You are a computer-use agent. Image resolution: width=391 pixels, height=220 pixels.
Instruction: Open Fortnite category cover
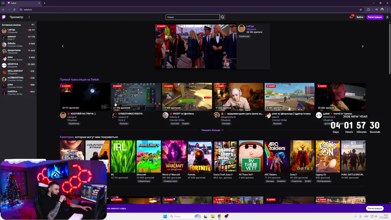pyautogui.click(x=200, y=156)
